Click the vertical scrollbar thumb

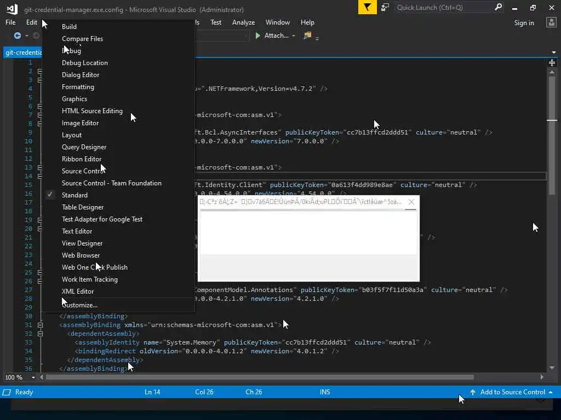tap(552, 136)
